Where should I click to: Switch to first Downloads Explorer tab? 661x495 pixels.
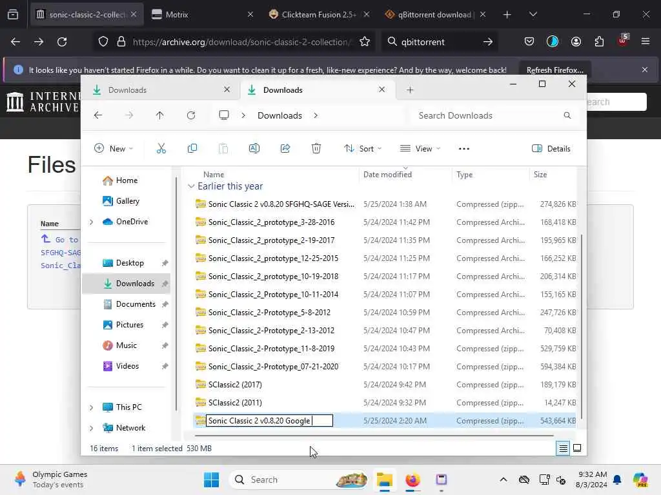click(160, 90)
